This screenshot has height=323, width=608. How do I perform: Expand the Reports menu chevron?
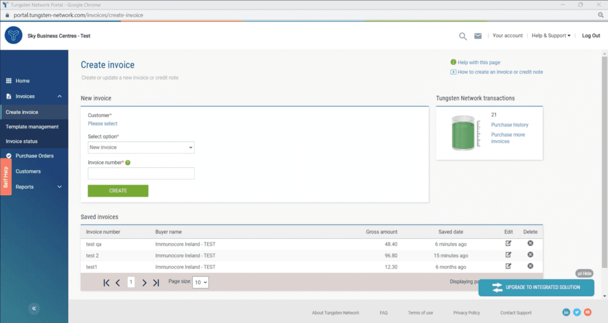60,187
